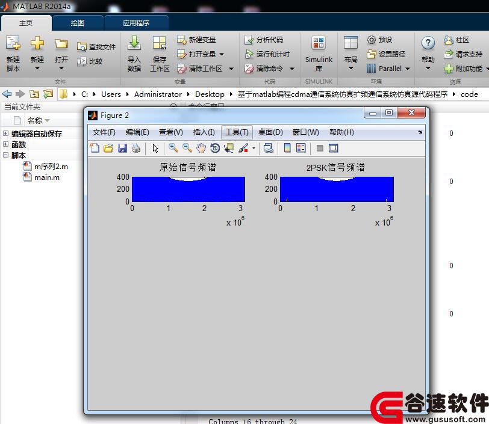
Task: Click Users in the address path bar
Action: 111,94
